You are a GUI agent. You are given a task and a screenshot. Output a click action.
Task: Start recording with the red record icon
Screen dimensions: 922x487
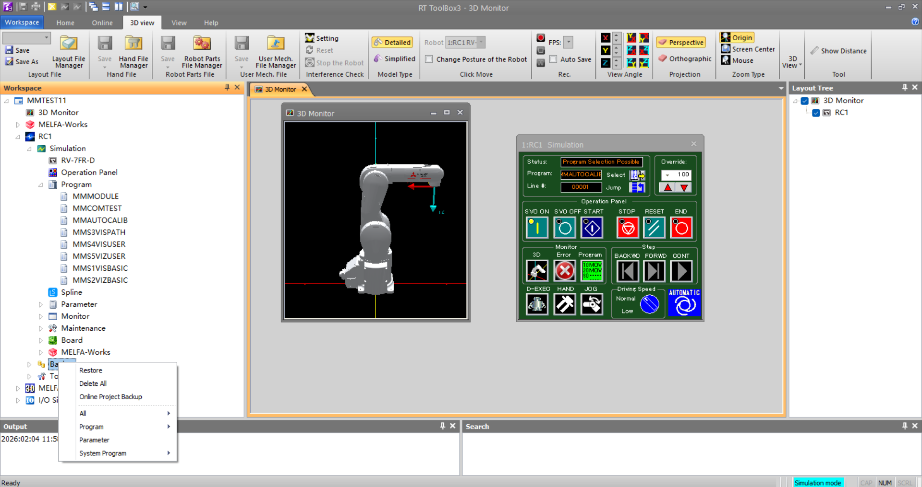pos(541,38)
